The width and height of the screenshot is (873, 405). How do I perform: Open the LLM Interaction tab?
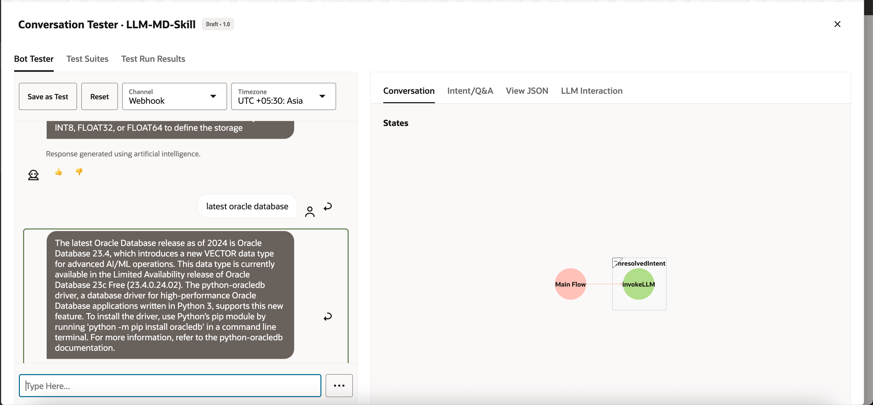point(591,91)
